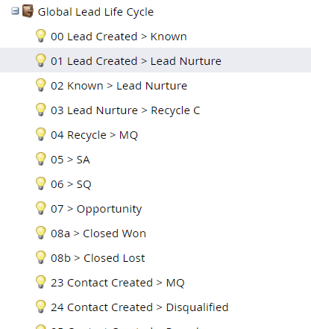Select 23 Contact Created > MQ campaign

[x=118, y=283]
